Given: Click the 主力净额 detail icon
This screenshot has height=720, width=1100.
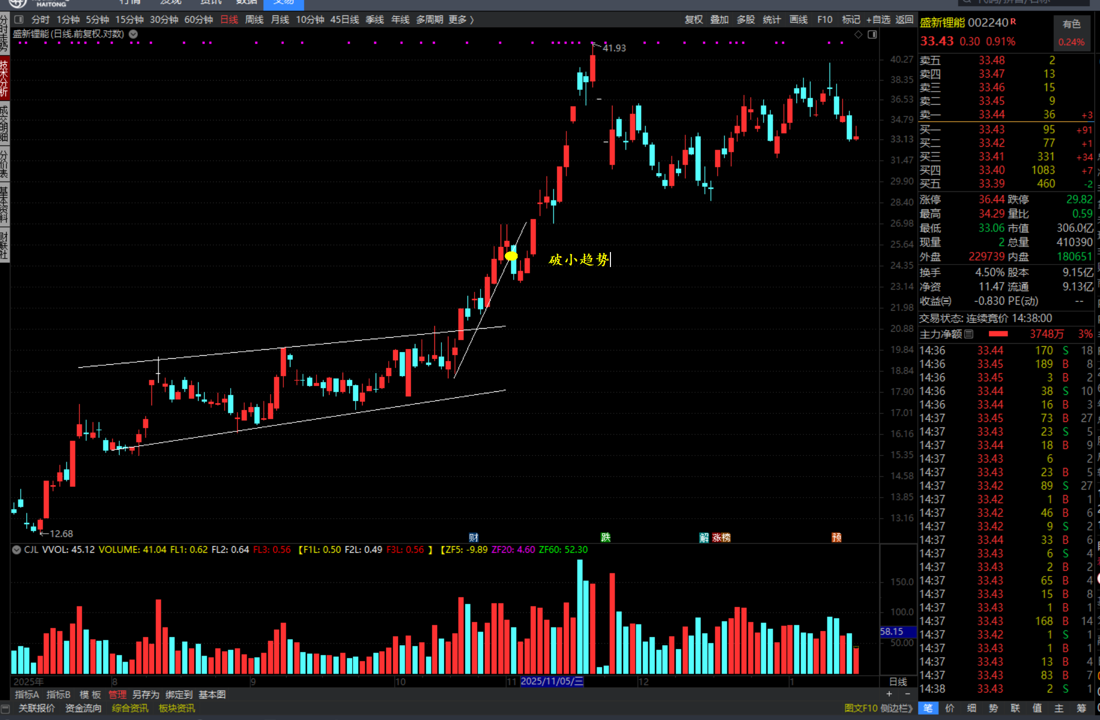Looking at the screenshot, I should (x=969, y=334).
